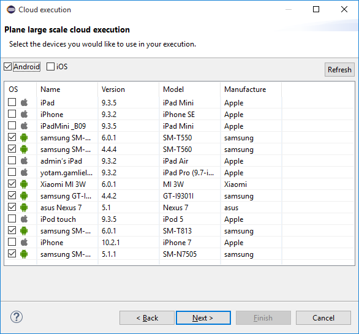Uncheck the samsung SM-N7505 device checkbox

(12, 254)
